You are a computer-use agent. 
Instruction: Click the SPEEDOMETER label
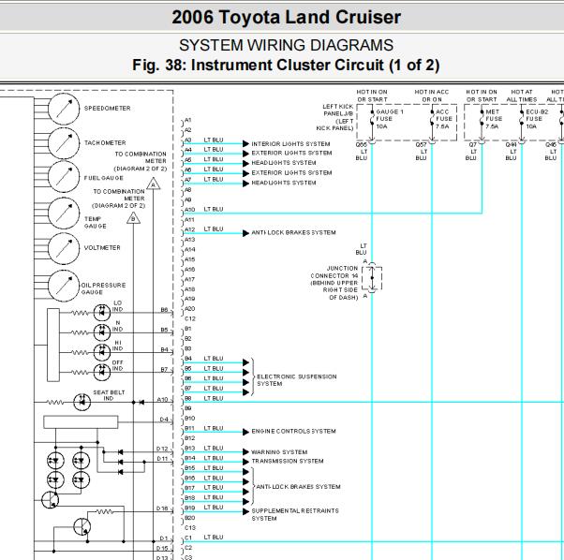click(107, 109)
